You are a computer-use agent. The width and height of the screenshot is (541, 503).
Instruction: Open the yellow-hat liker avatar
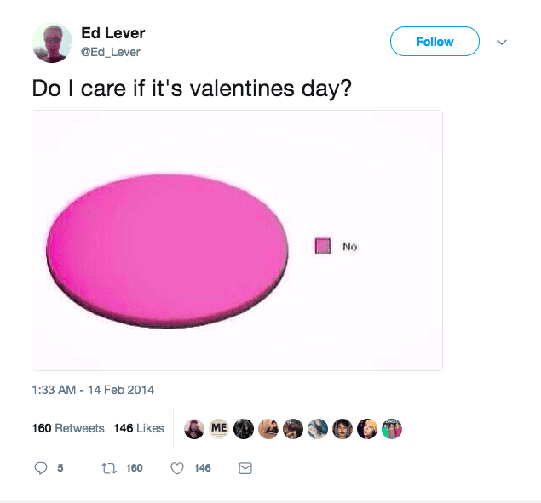point(367,429)
